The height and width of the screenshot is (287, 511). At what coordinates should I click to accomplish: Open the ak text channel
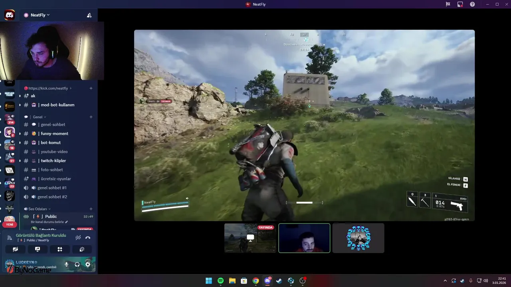tap(58, 96)
